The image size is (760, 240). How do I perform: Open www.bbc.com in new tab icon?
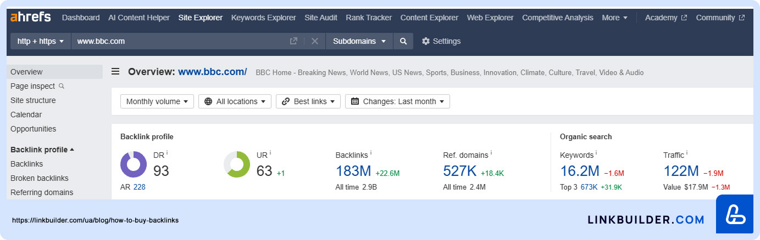click(293, 41)
